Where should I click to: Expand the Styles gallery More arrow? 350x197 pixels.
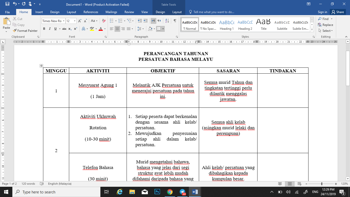tap(312, 30)
